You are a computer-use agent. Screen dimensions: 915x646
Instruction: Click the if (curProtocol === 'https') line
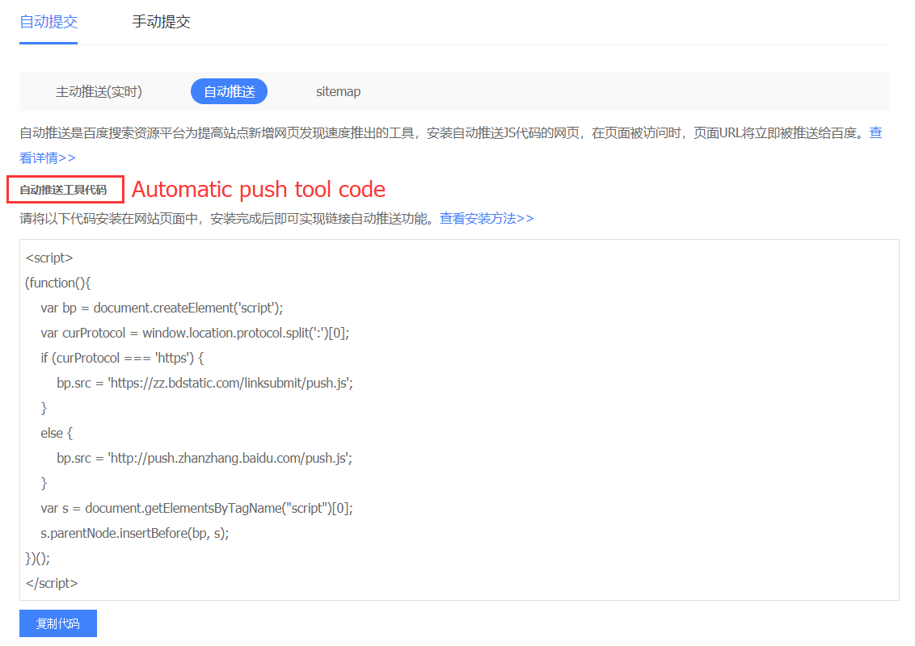[x=122, y=358]
